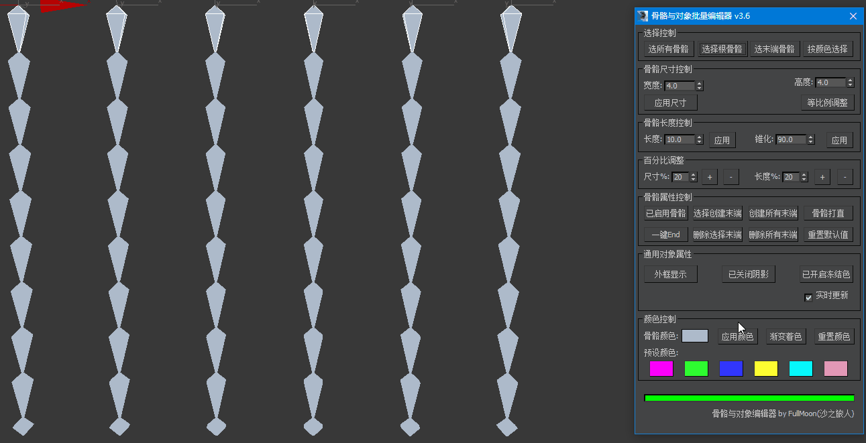This screenshot has height=443, width=866.
Task: Decrease 锥化 with its spinner down arrow
Action: 811,142
